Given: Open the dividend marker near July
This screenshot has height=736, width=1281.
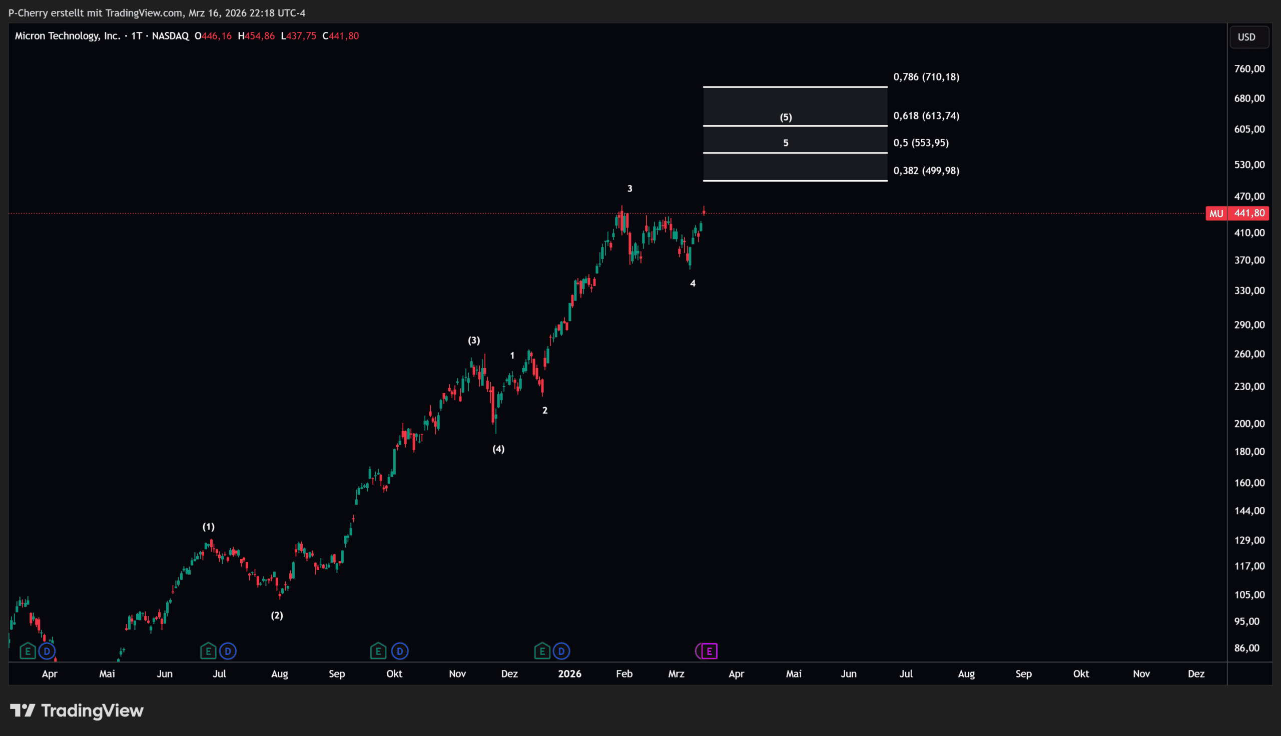Looking at the screenshot, I should click(x=228, y=651).
